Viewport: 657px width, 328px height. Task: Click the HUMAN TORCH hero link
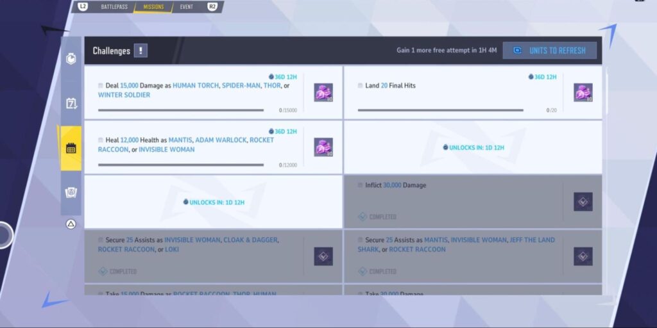(x=196, y=85)
